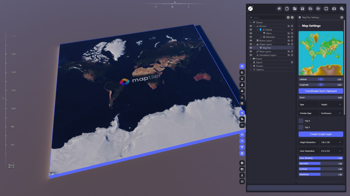
Task: Open the Type dropdown set to Height
Action: [x=331, y=104]
